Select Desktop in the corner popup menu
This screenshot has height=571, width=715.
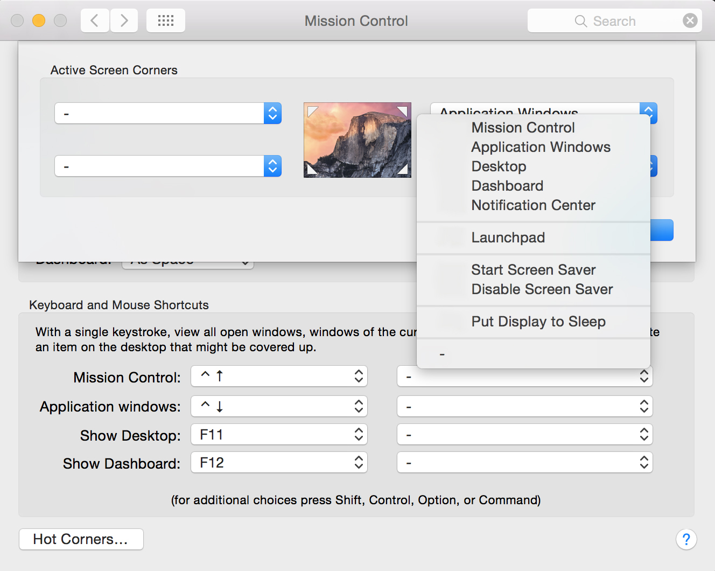coord(534,166)
